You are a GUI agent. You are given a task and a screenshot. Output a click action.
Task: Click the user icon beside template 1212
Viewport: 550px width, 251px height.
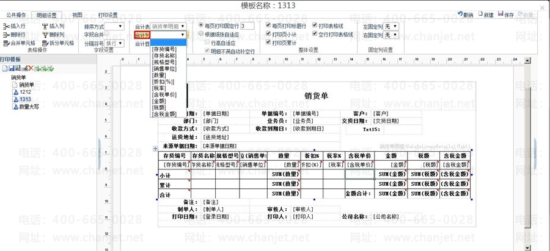(x=15, y=92)
